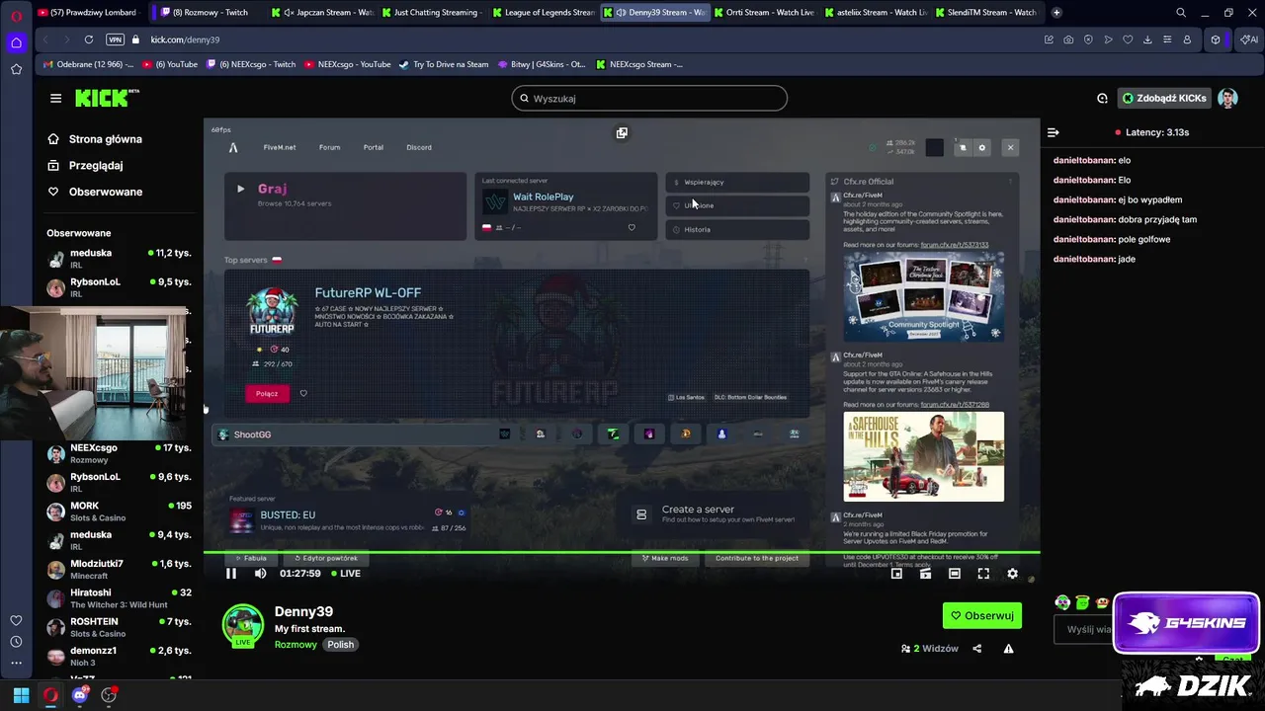Click Graj play tile in FiveM launcher
The image size is (1265, 711).
[345, 205]
